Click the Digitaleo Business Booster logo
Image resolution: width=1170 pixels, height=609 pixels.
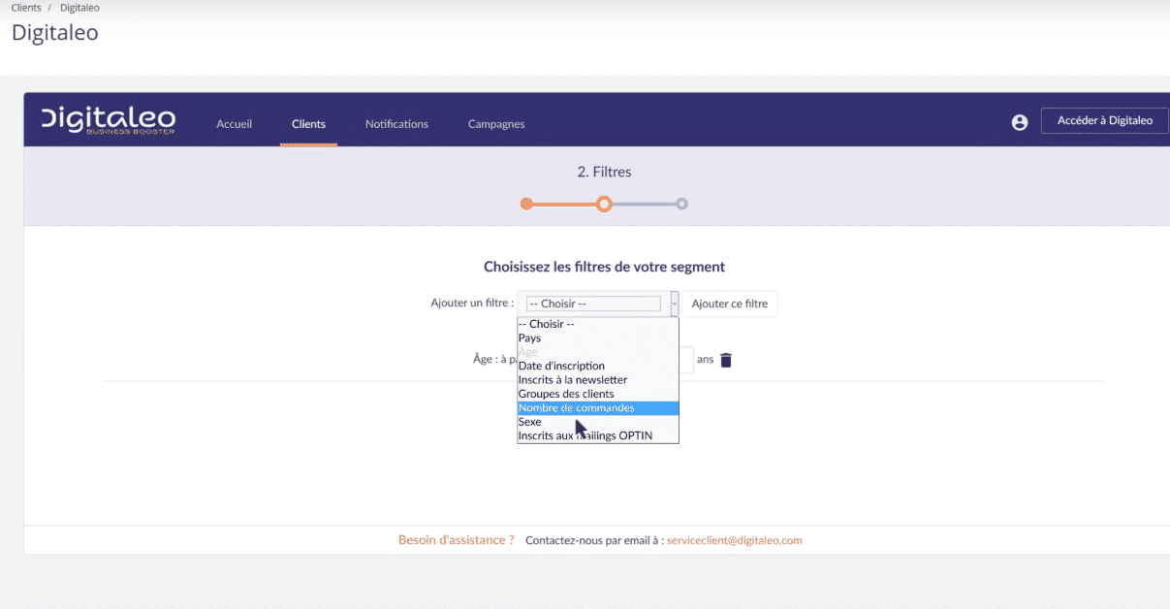coord(109,121)
